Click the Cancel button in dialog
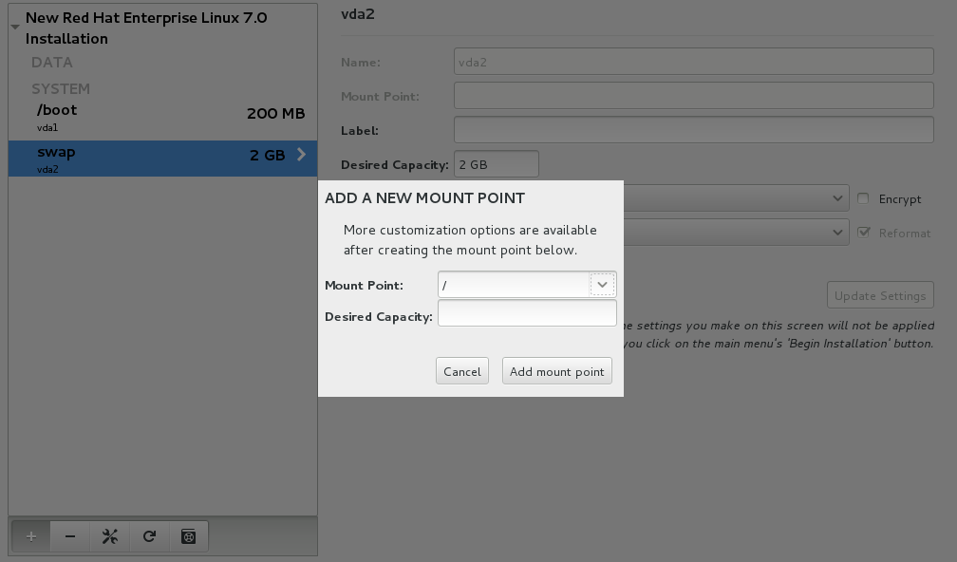This screenshot has width=957, height=562. click(462, 371)
